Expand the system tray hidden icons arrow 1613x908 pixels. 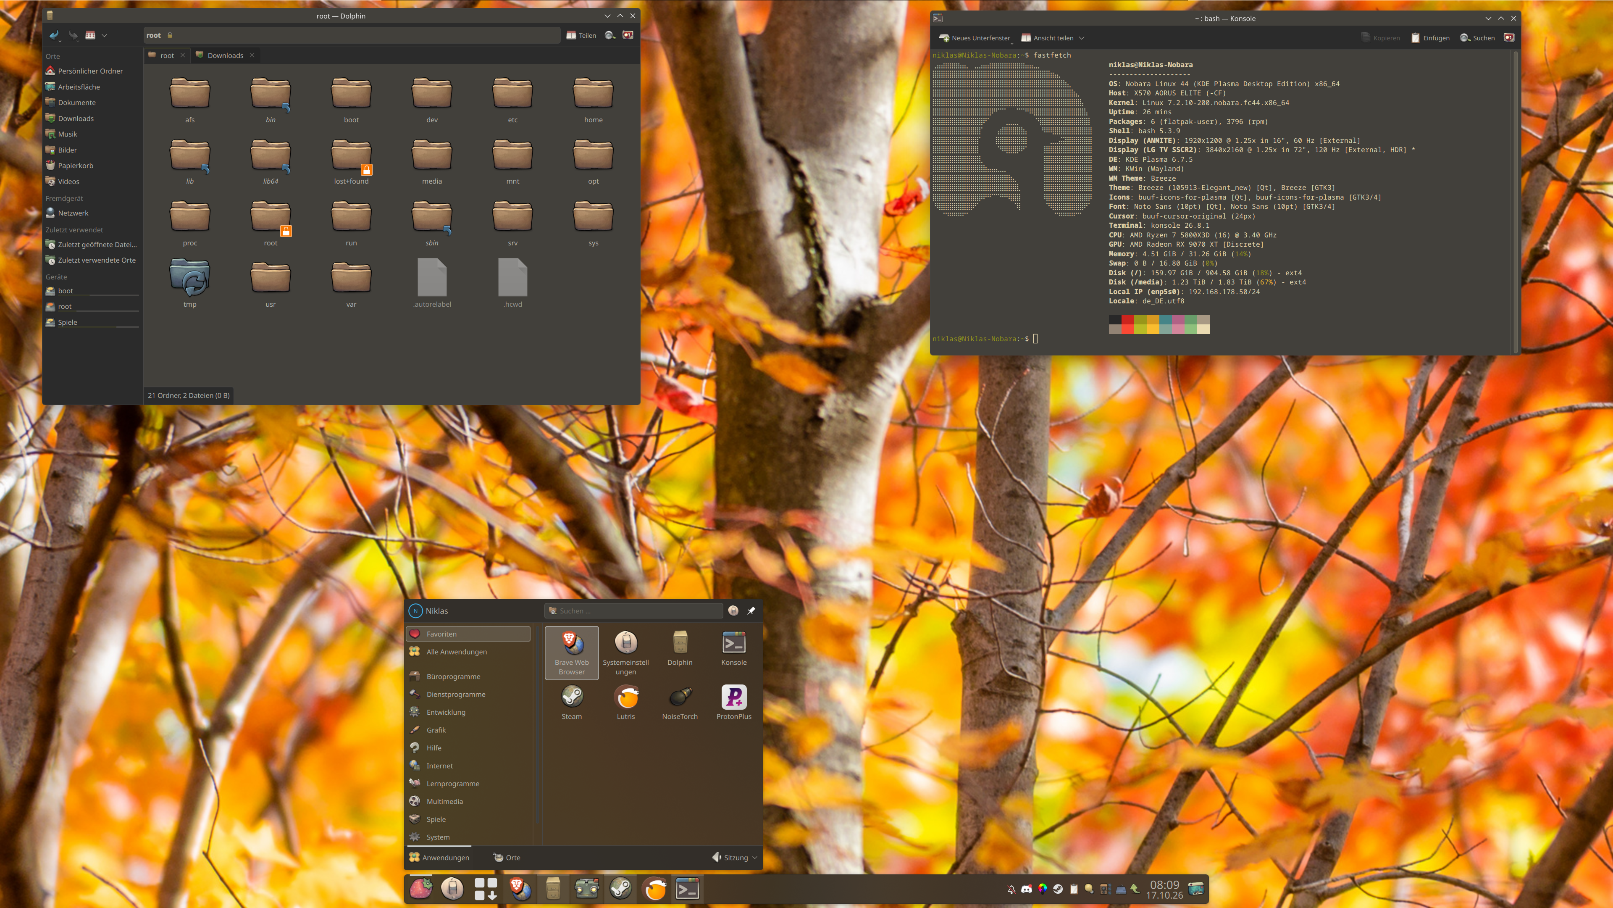point(1135,889)
